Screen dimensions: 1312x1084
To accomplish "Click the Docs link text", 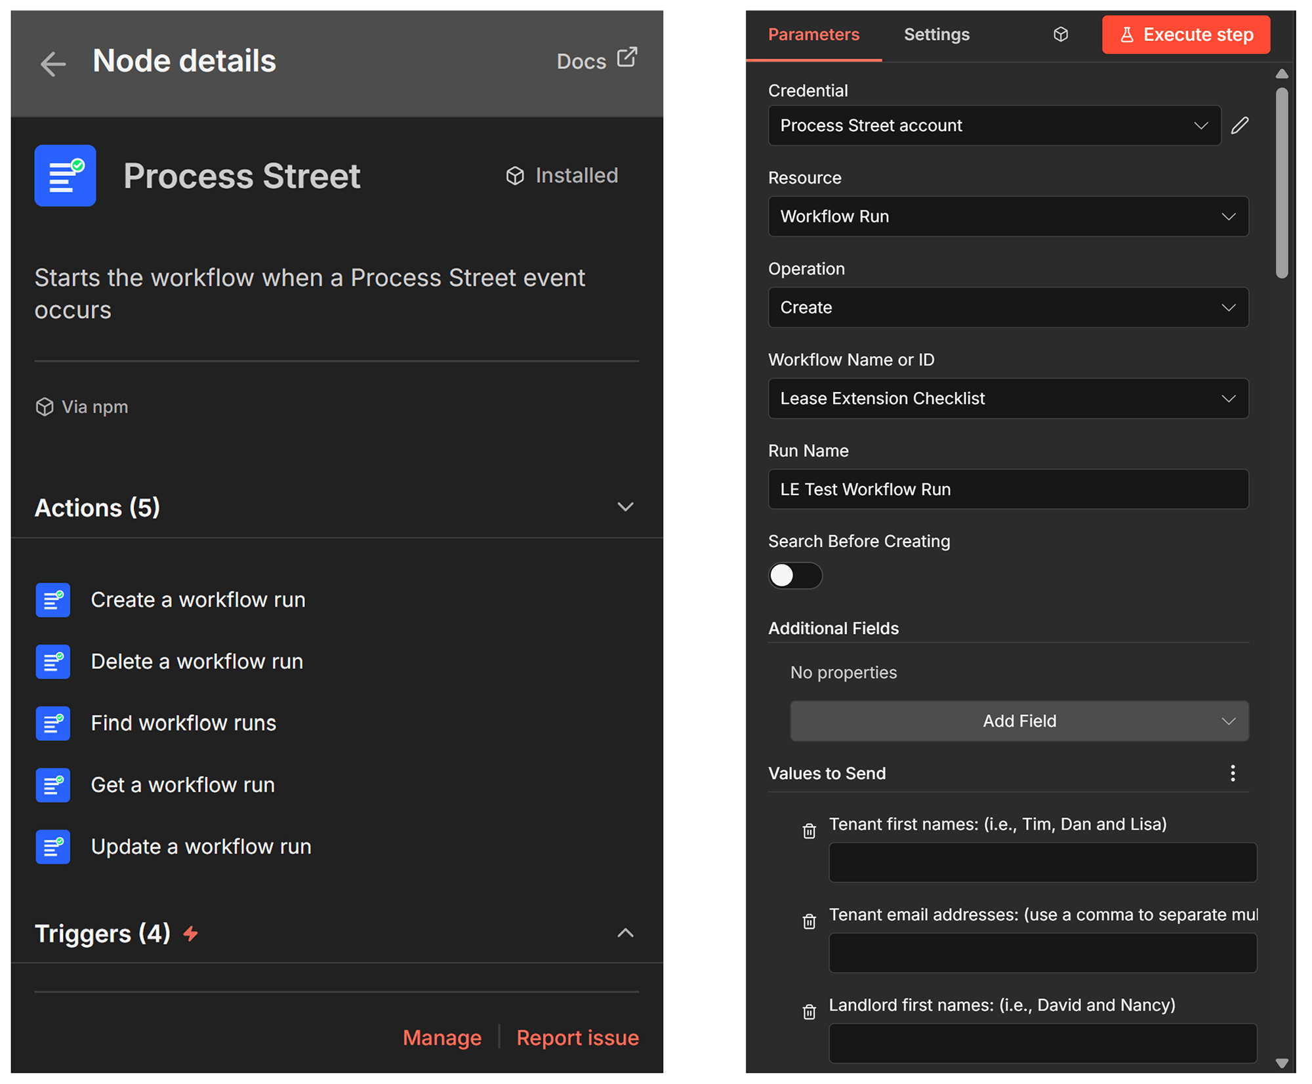I will 581,61.
